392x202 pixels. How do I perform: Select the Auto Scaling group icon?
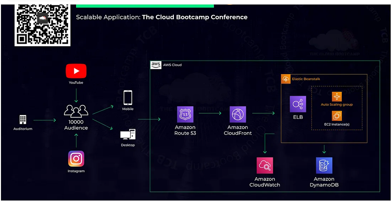tap(336, 97)
